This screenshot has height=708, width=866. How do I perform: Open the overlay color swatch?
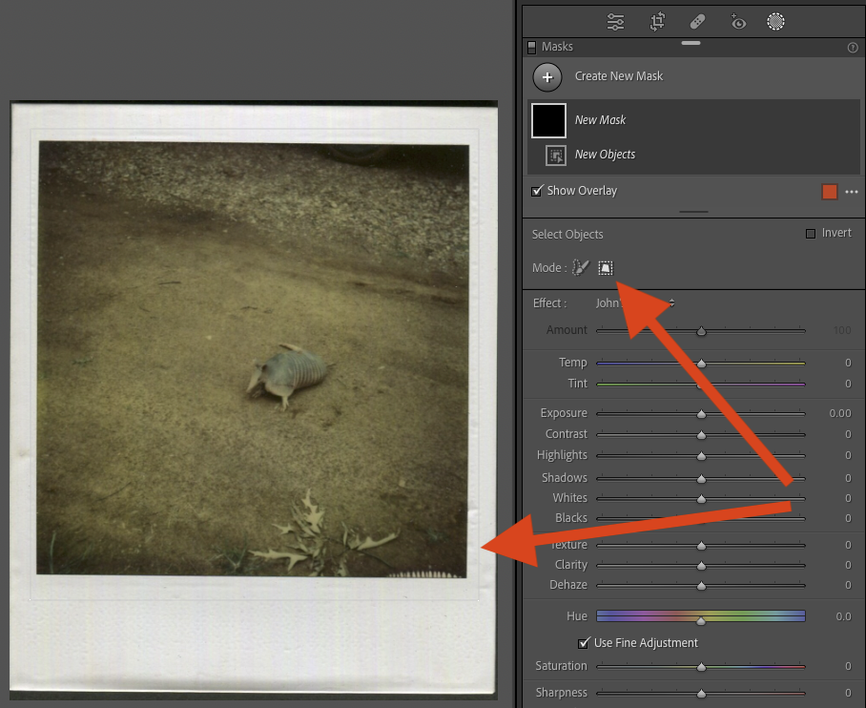click(x=829, y=191)
